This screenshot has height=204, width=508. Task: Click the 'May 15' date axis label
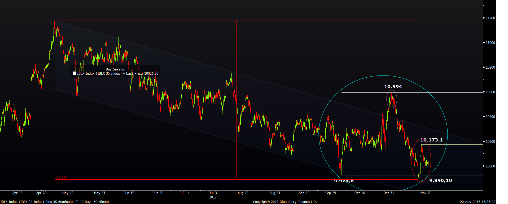tap(68, 193)
